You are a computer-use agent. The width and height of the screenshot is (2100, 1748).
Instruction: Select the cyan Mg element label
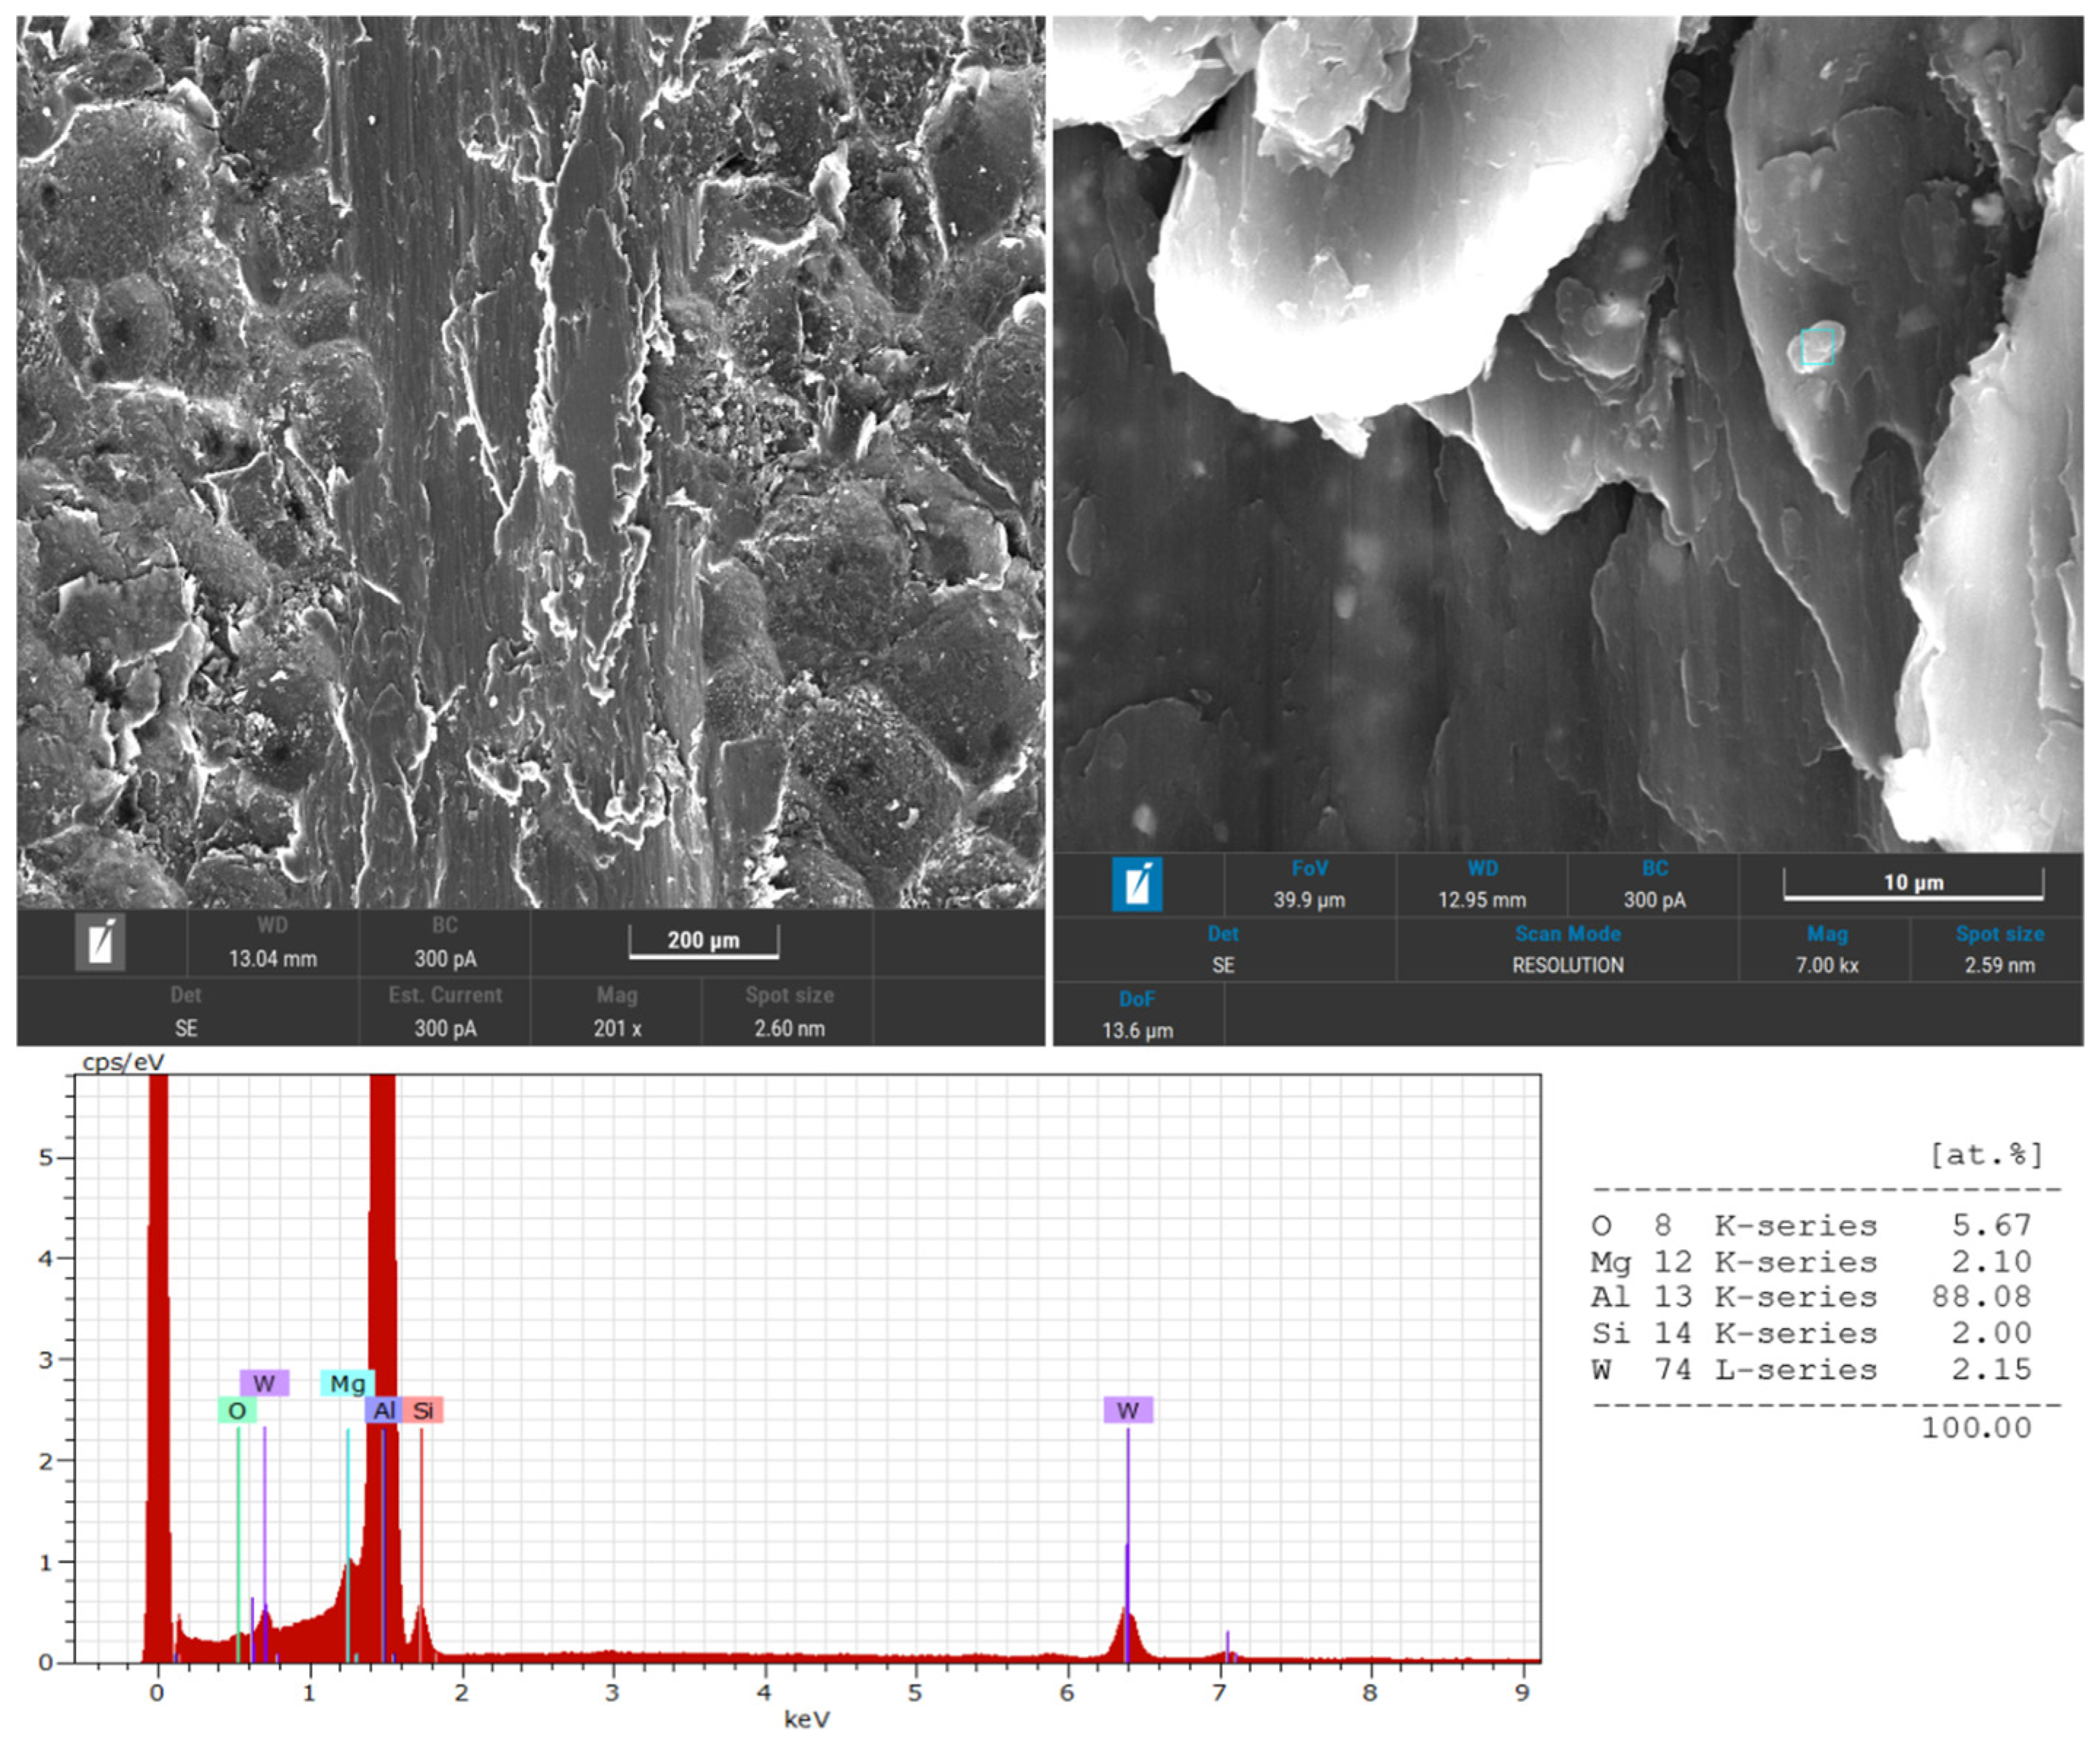(347, 1383)
